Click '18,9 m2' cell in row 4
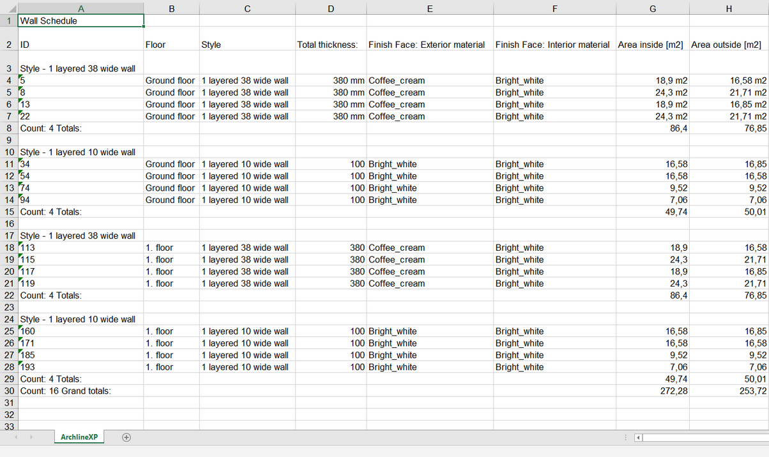 [653, 80]
